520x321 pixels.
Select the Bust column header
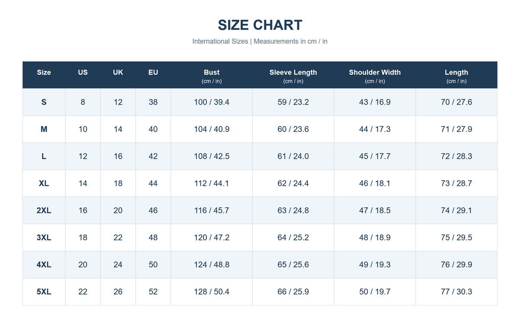pyautogui.click(x=211, y=75)
